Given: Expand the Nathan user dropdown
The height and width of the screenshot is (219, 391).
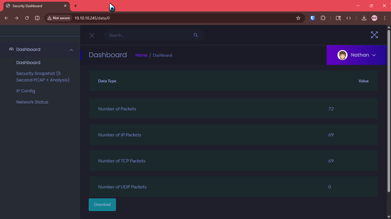Looking at the screenshot, I should point(374,55).
